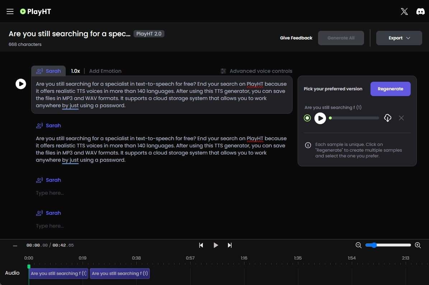Click the green playhead marker

coord(29,266)
